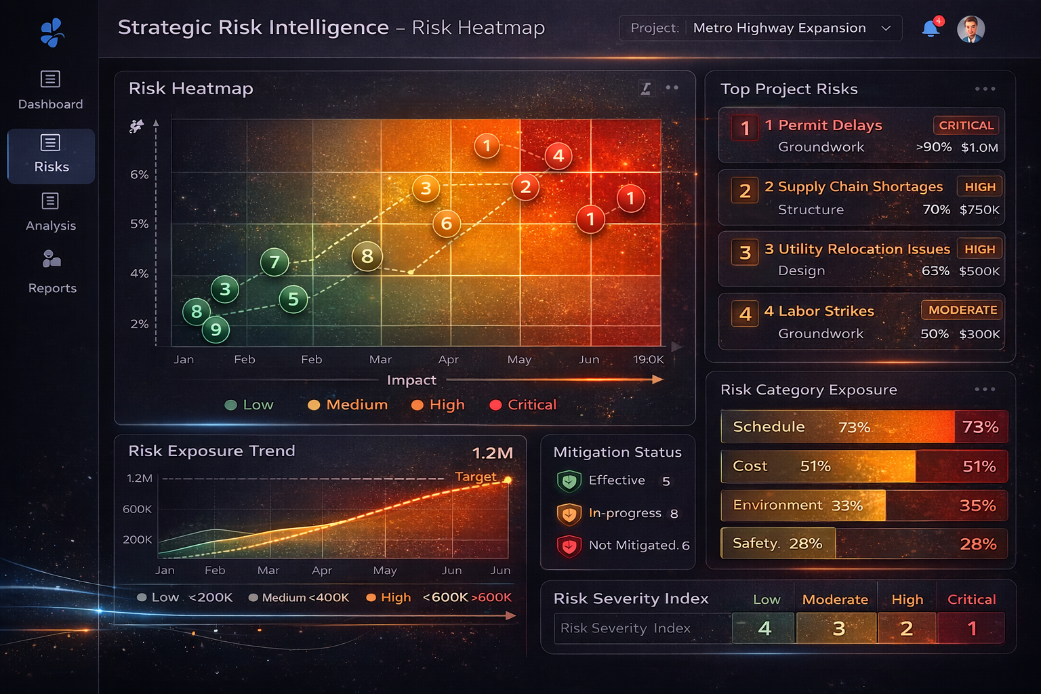This screenshot has height=694, width=1041.
Task: Click the heatmap Y-axis icon
Action: click(136, 126)
